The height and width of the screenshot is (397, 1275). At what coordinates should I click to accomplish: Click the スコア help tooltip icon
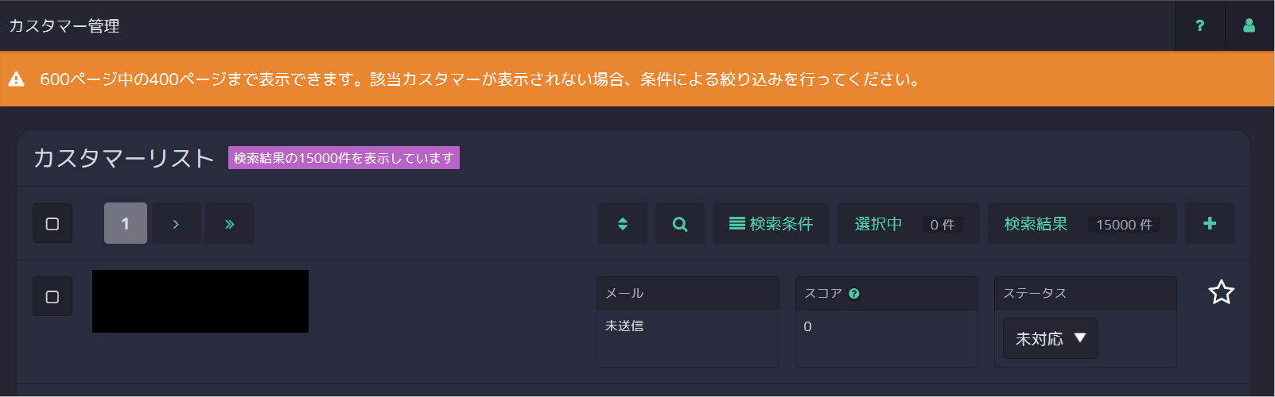(853, 294)
